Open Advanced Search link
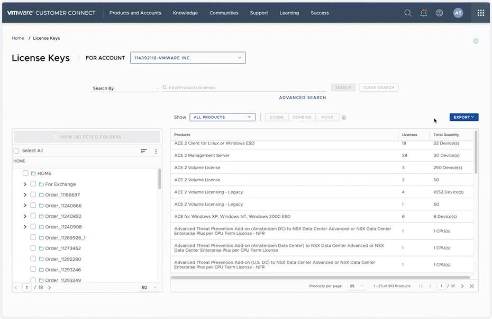The image size is (492, 319). click(303, 98)
